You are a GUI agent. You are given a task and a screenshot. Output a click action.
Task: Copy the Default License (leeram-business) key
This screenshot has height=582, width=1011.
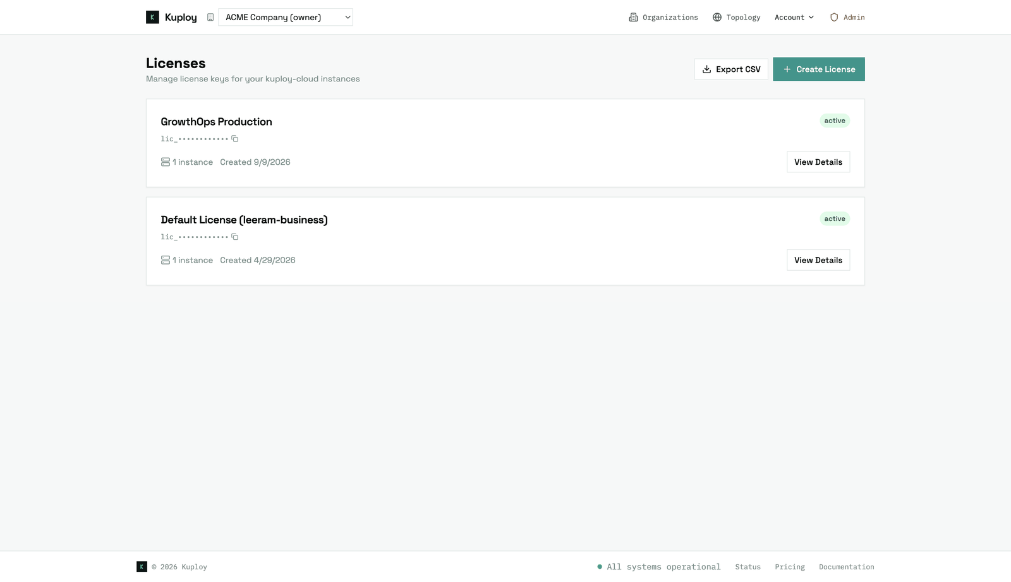(235, 237)
